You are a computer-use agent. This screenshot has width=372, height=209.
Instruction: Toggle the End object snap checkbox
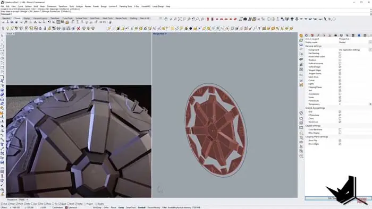point(2,204)
